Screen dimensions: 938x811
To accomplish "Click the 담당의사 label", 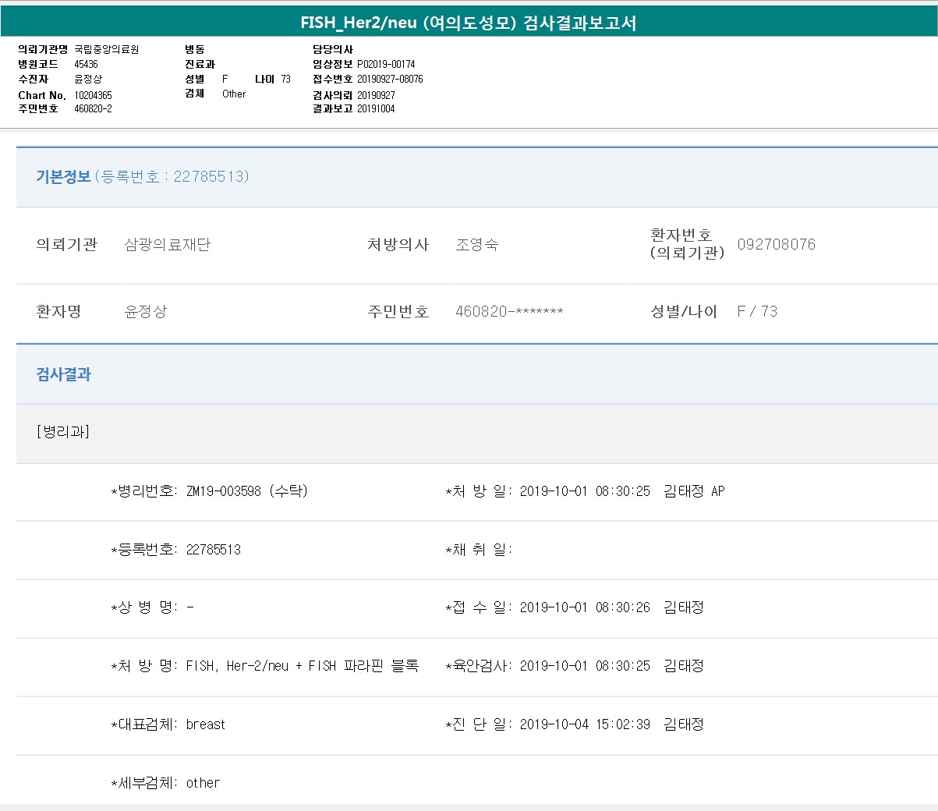I will [333, 49].
